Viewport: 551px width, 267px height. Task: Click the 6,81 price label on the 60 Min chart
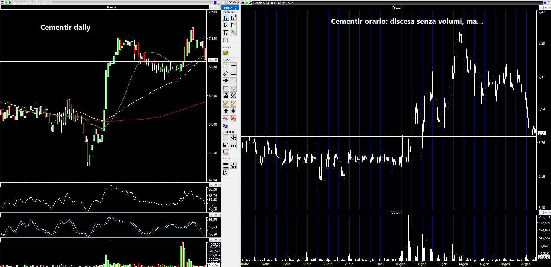click(x=542, y=133)
